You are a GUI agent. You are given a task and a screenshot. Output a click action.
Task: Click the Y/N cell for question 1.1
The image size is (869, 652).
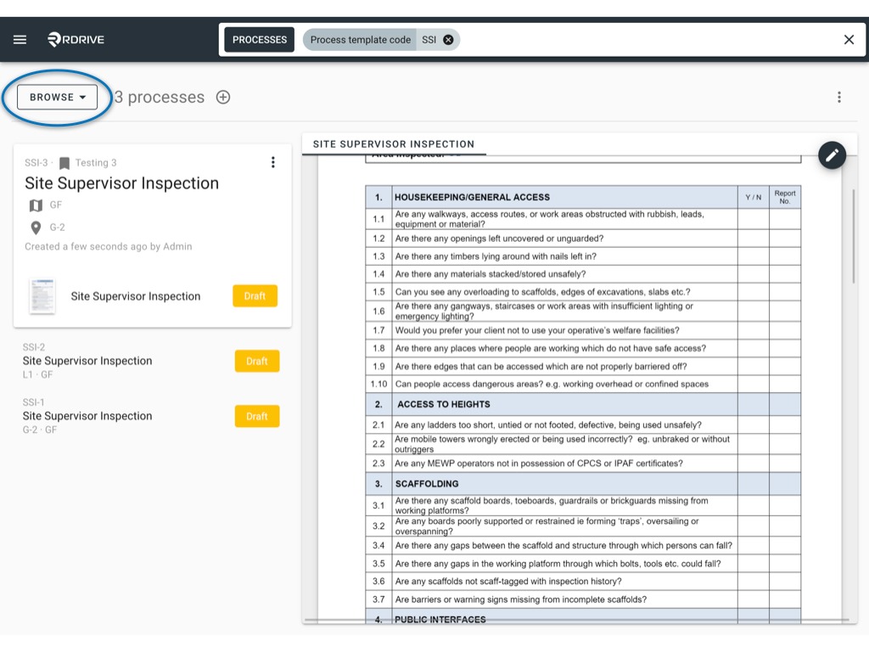(x=754, y=219)
